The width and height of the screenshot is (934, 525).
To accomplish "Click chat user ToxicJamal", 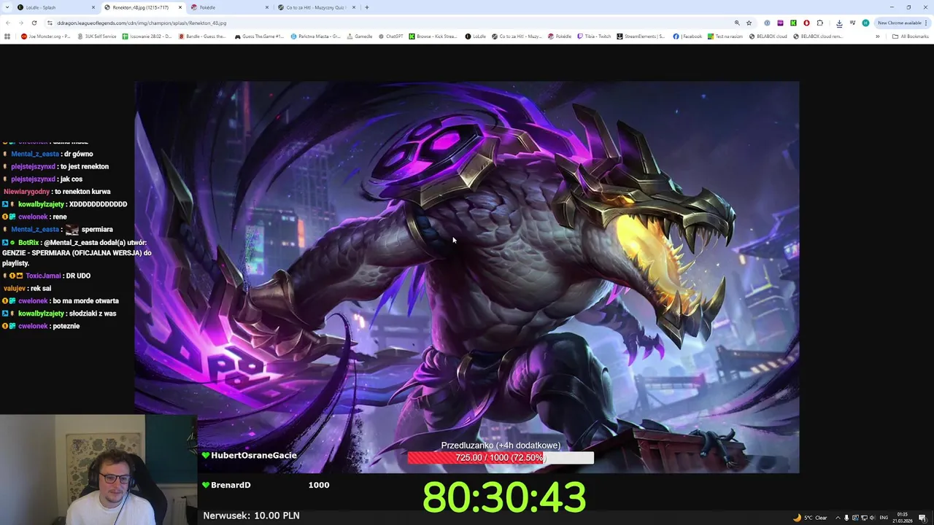I will (x=43, y=276).
